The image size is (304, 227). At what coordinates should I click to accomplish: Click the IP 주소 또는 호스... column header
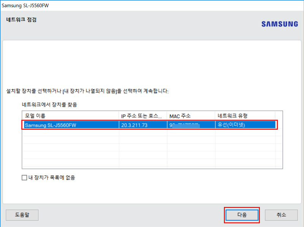click(143, 116)
